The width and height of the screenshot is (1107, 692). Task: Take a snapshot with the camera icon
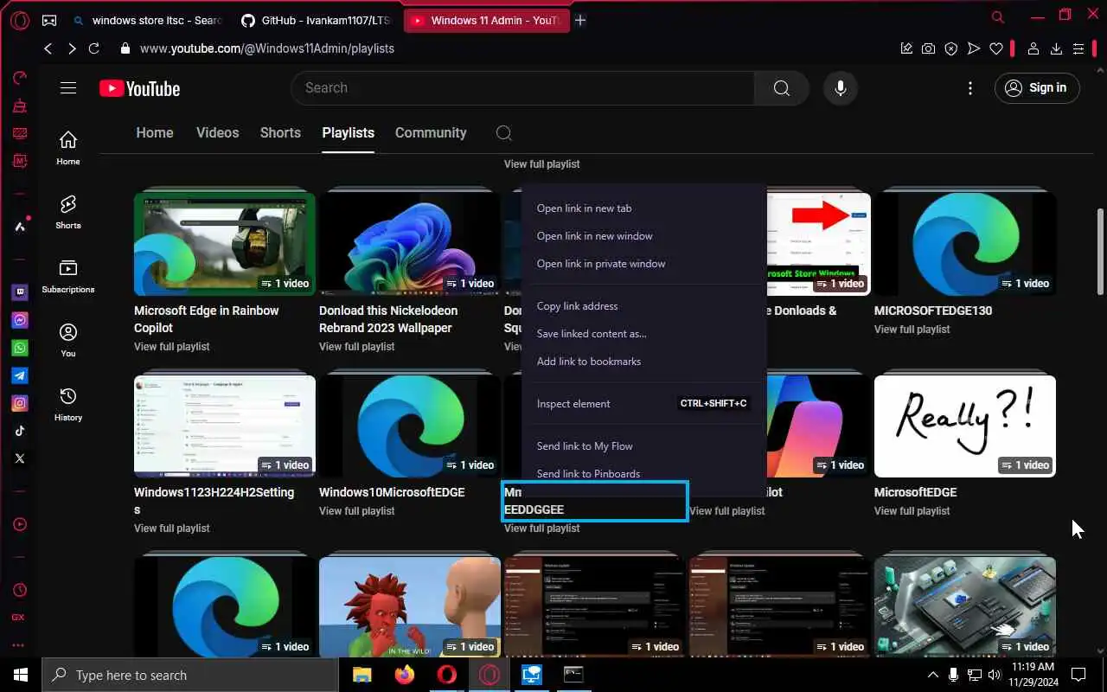tap(928, 48)
